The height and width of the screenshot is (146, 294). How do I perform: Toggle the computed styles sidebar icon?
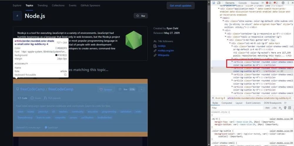tap(290, 108)
